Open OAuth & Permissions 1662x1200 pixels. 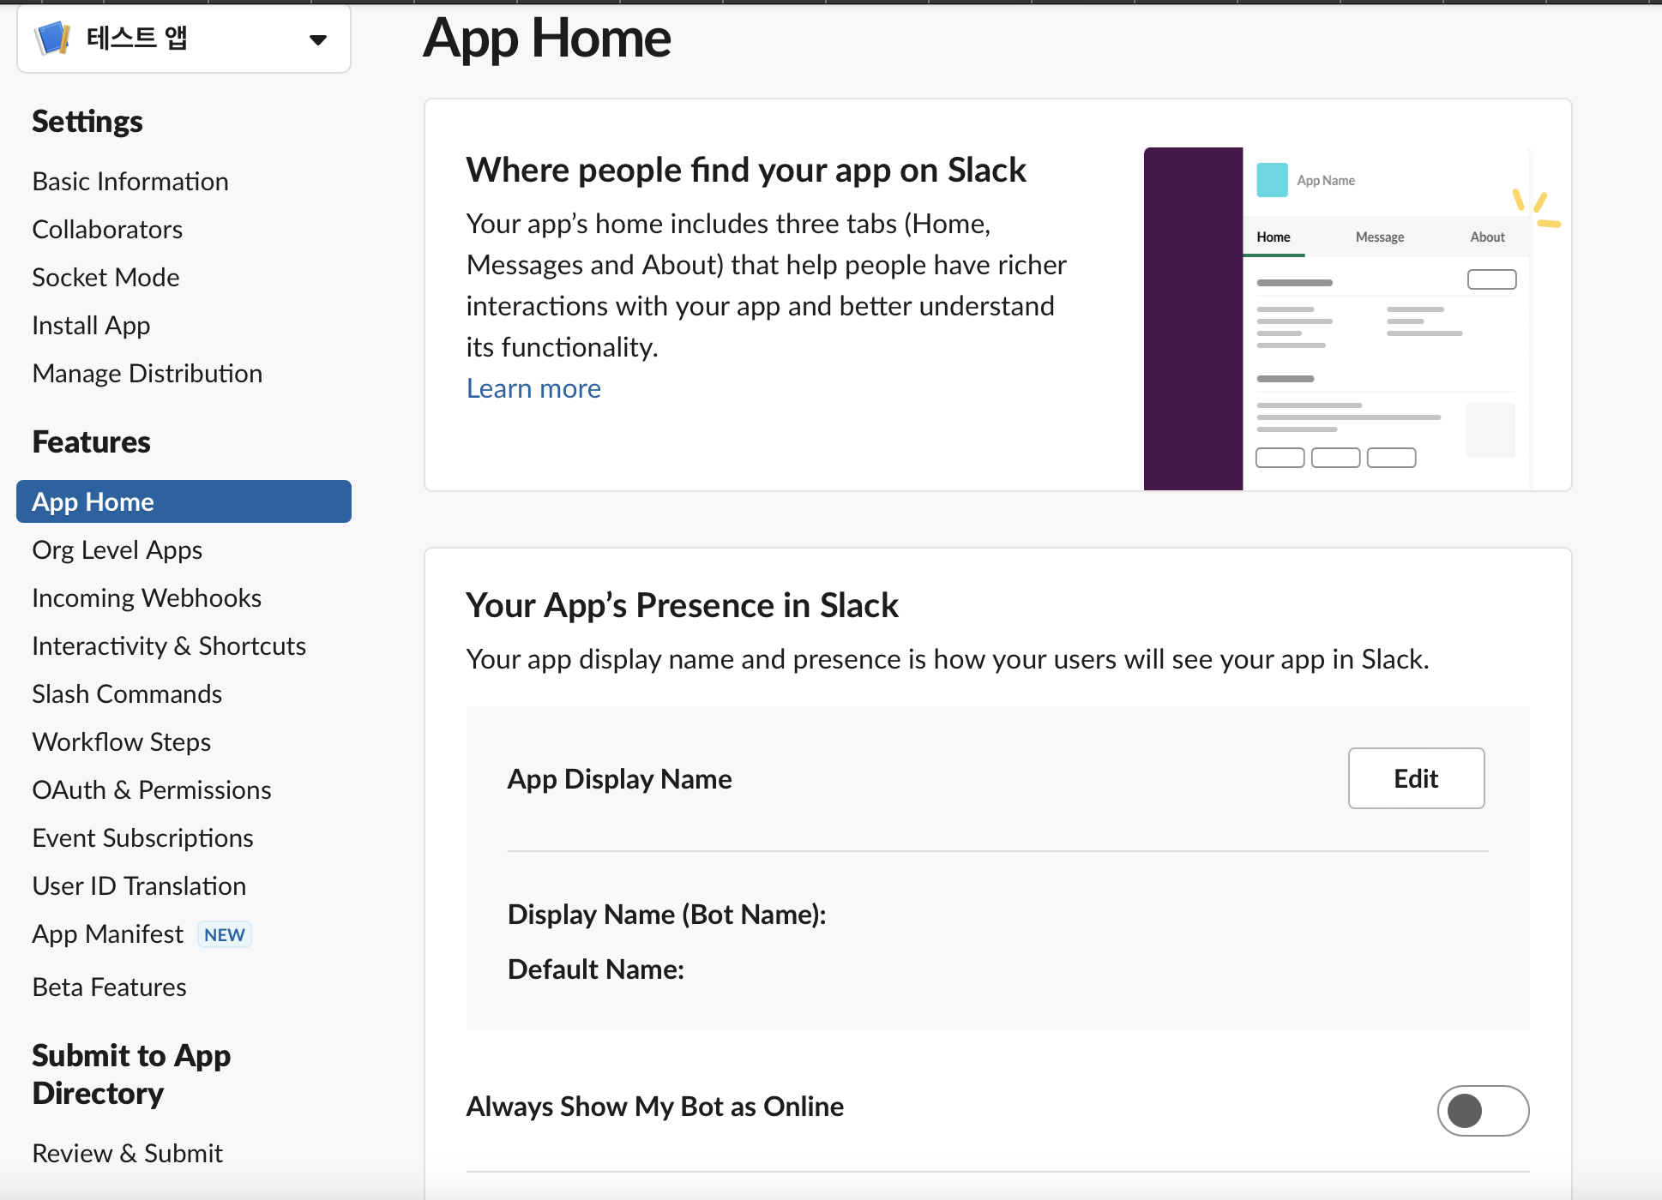tap(151, 790)
